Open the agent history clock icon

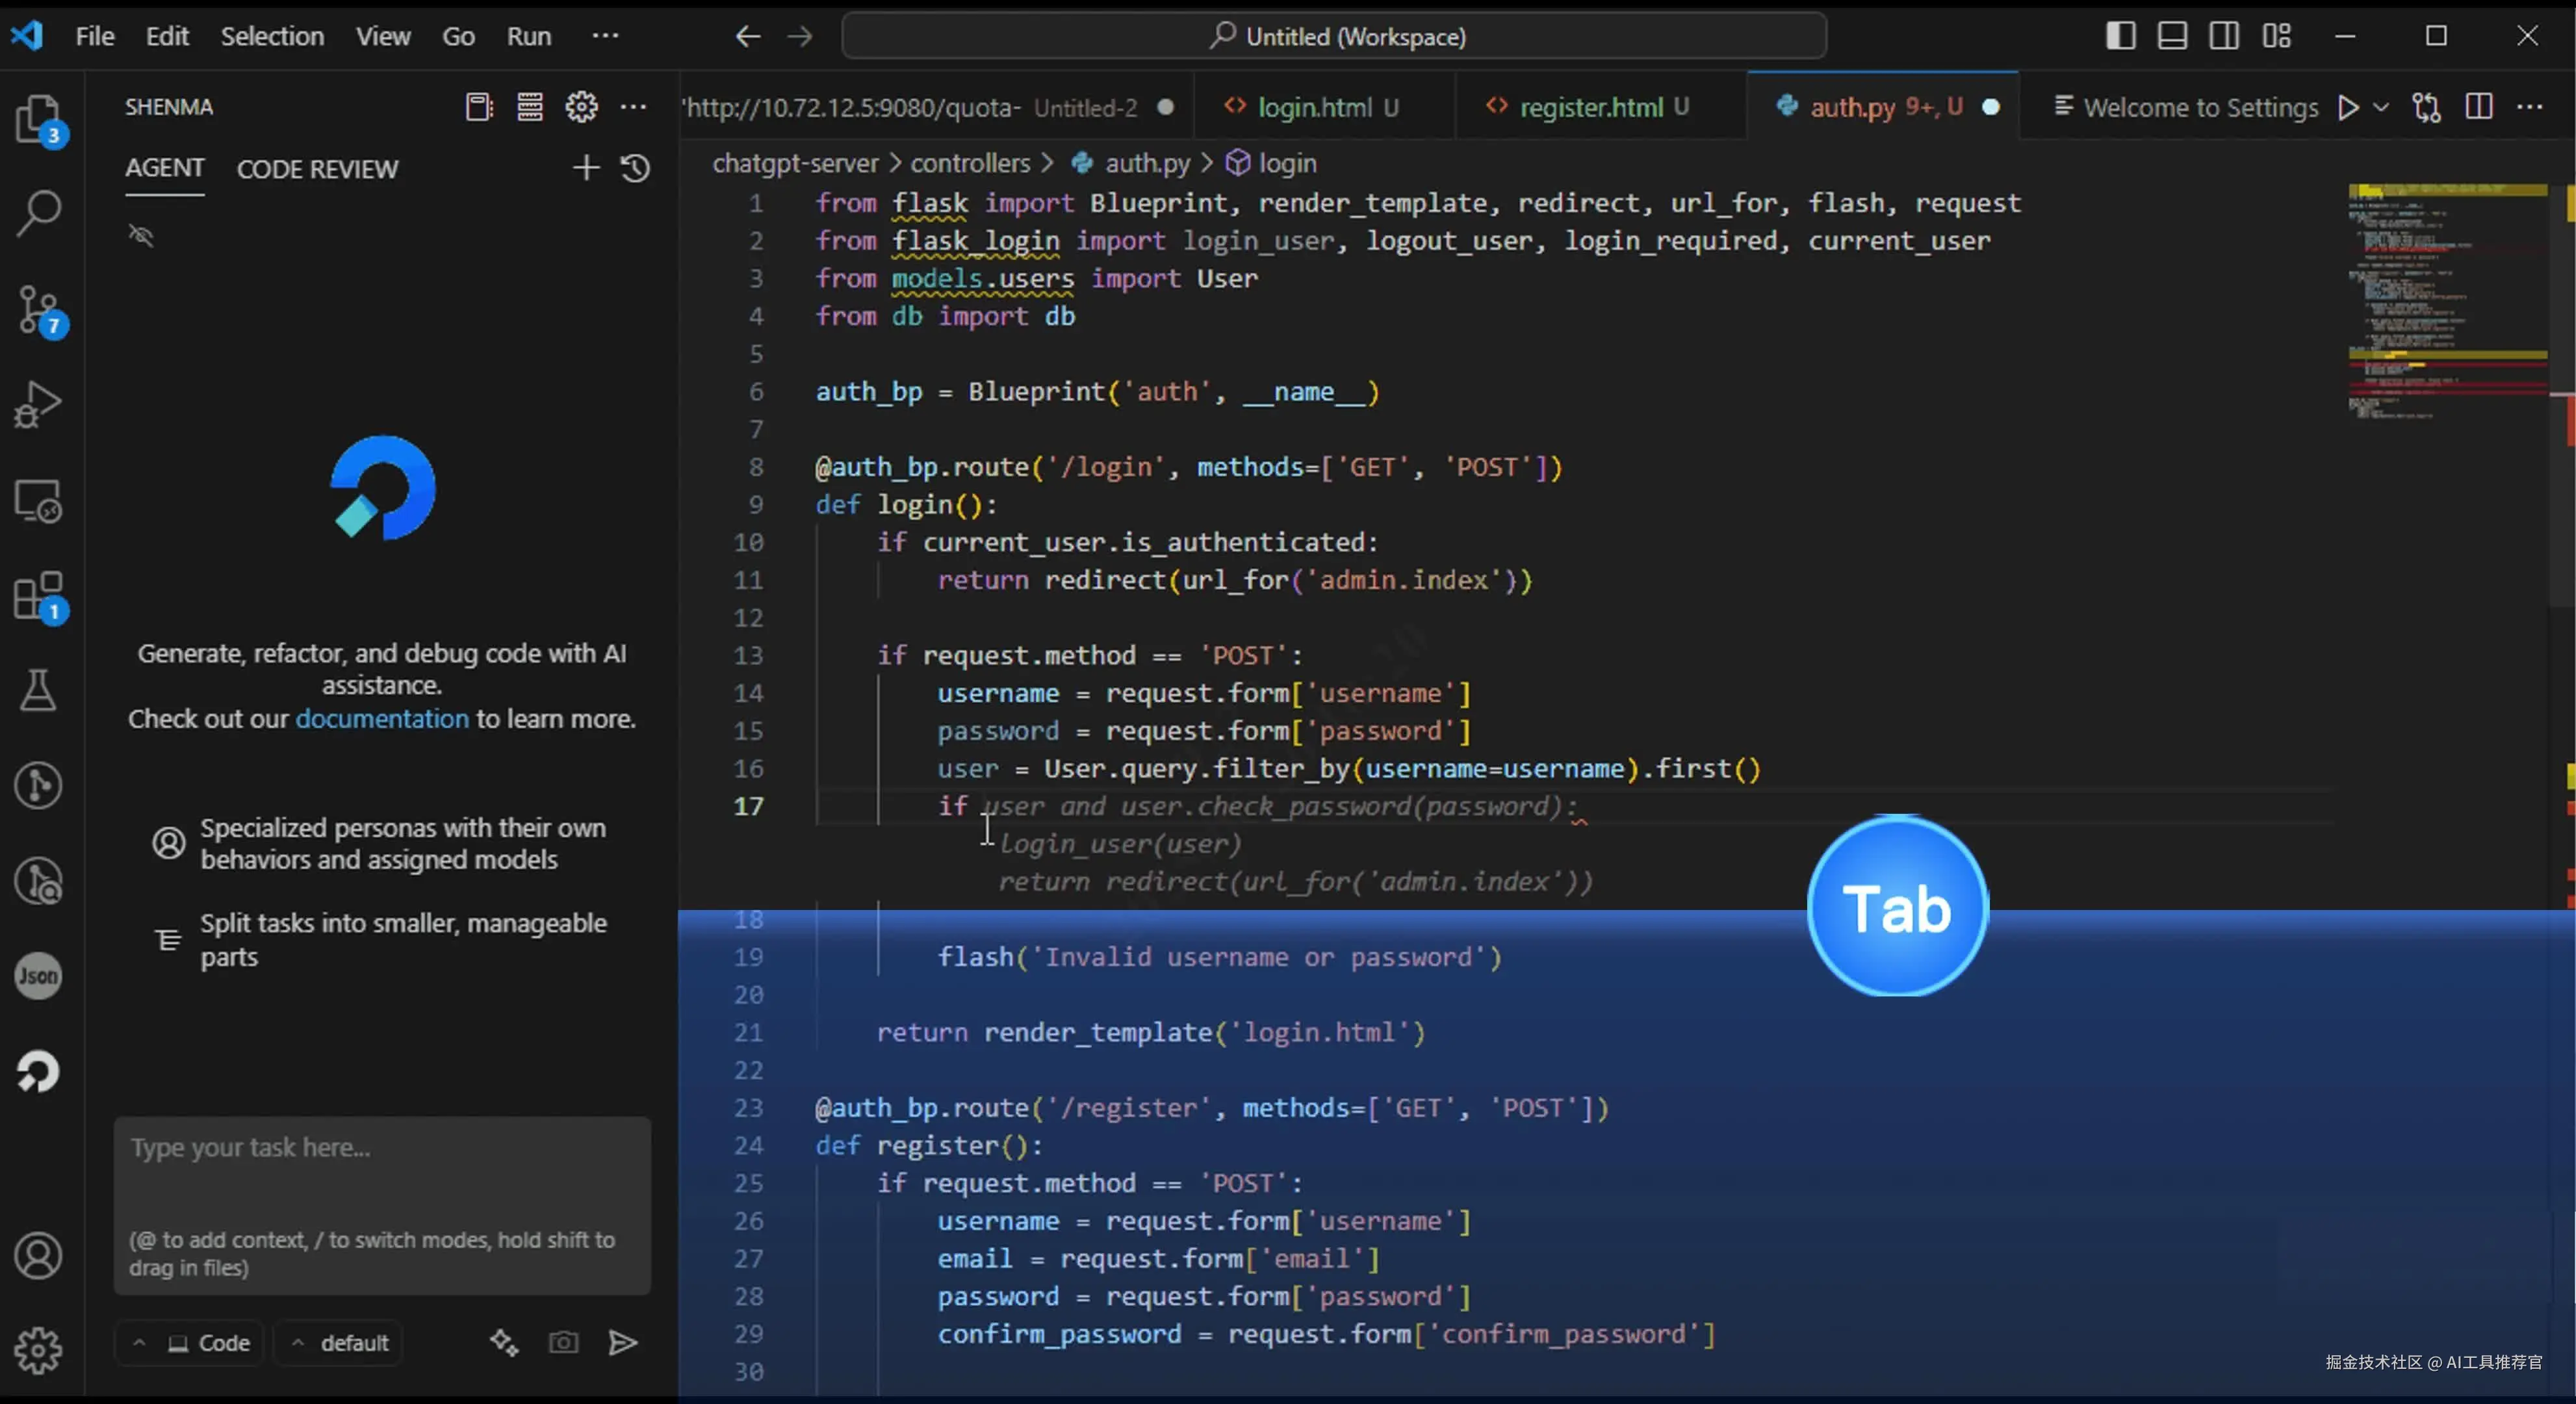636,168
